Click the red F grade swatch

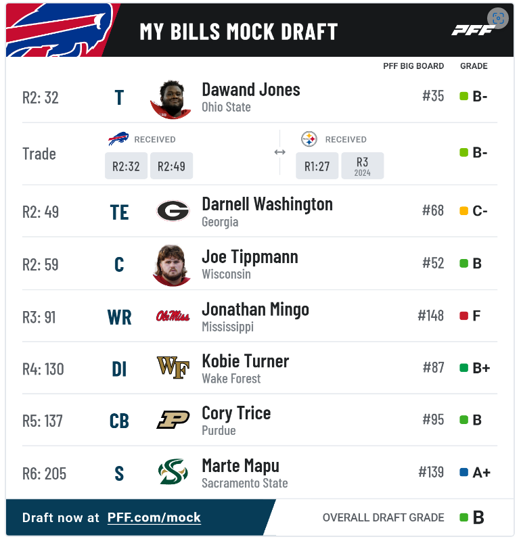point(463,316)
